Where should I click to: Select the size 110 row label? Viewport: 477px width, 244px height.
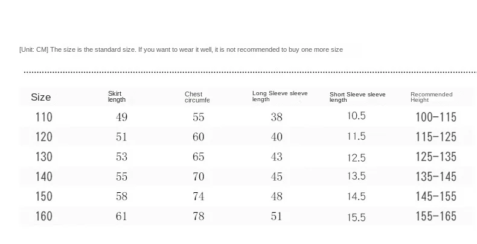(x=44, y=117)
